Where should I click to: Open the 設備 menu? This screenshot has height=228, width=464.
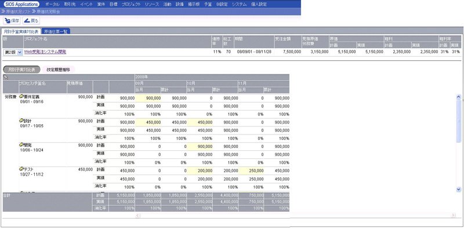pos(180,5)
